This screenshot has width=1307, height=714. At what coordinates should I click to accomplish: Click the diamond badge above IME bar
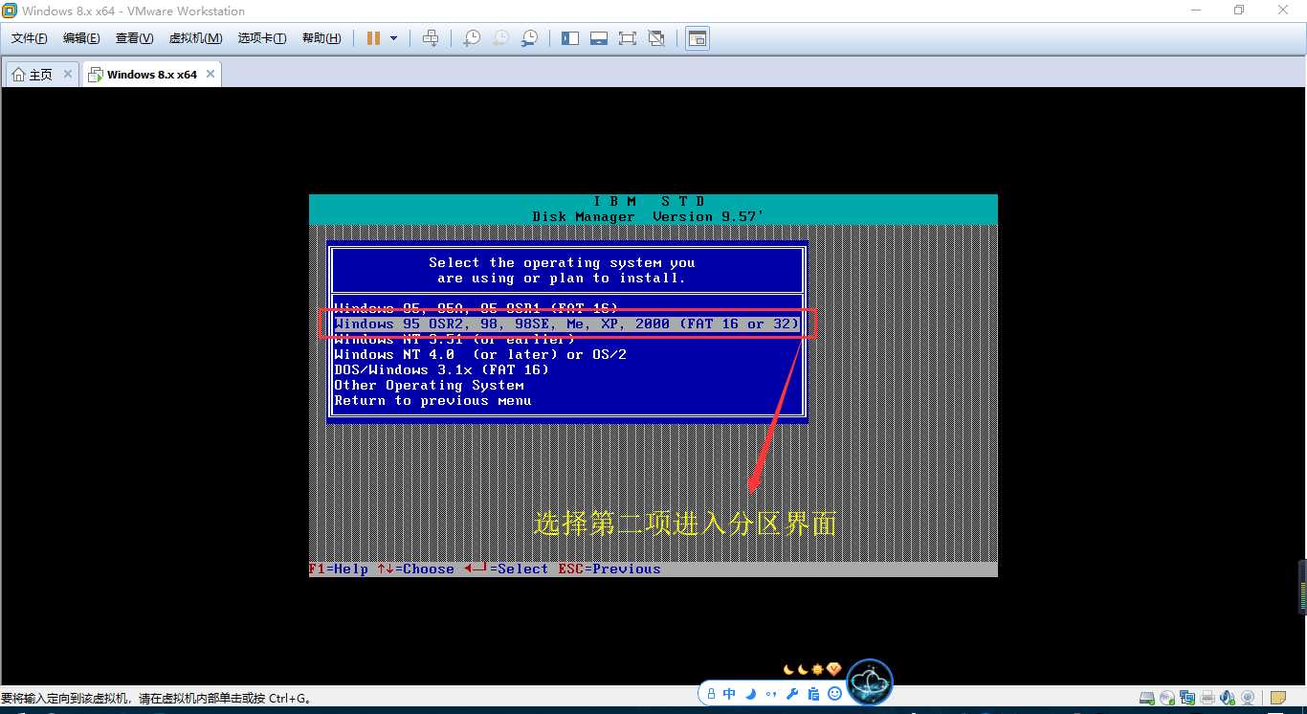click(x=833, y=669)
